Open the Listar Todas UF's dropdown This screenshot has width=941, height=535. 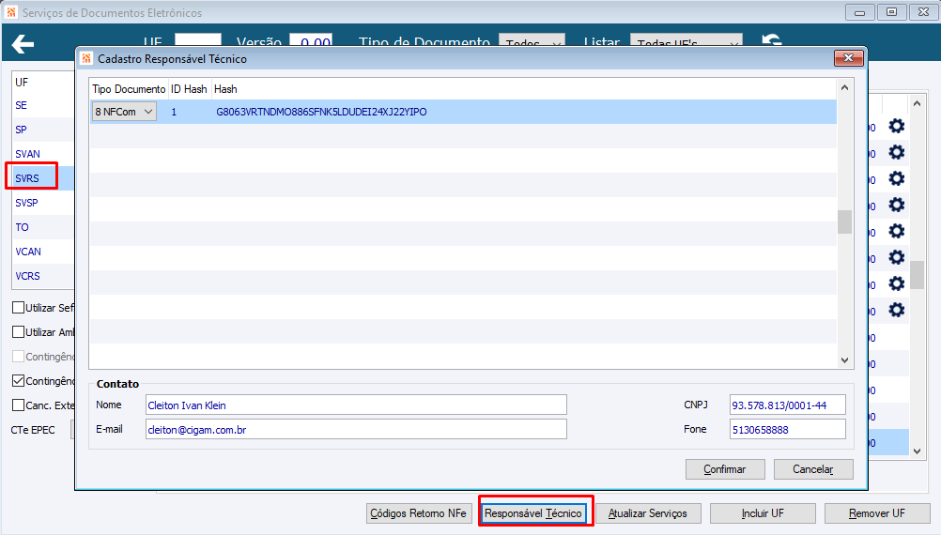click(x=686, y=40)
